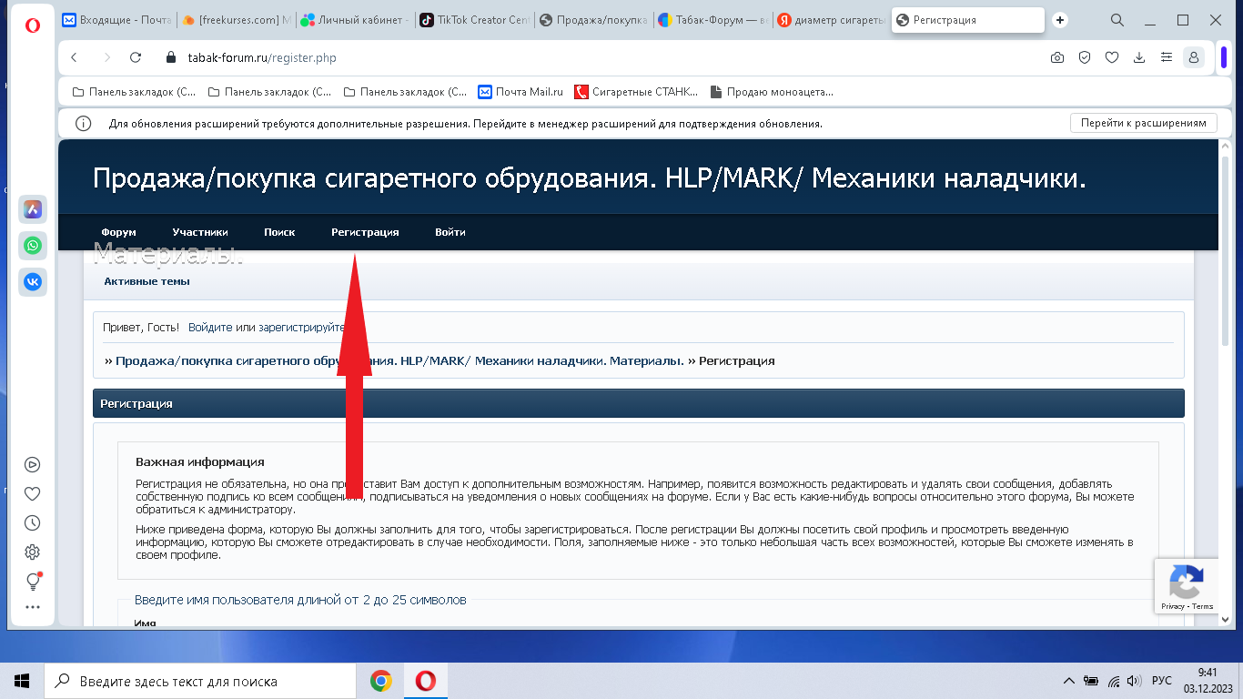Viewport: 1243px width, 699px height.
Task: Toggle the site security badge in address bar
Action: coord(1084,56)
